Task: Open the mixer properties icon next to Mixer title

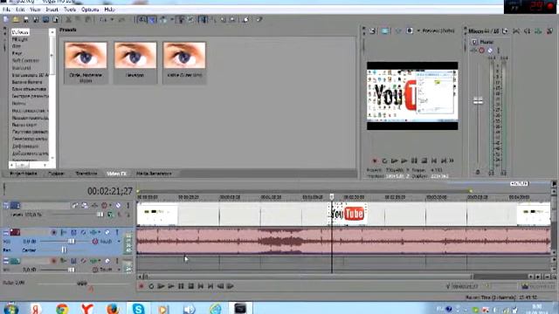Action: click(505, 31)
